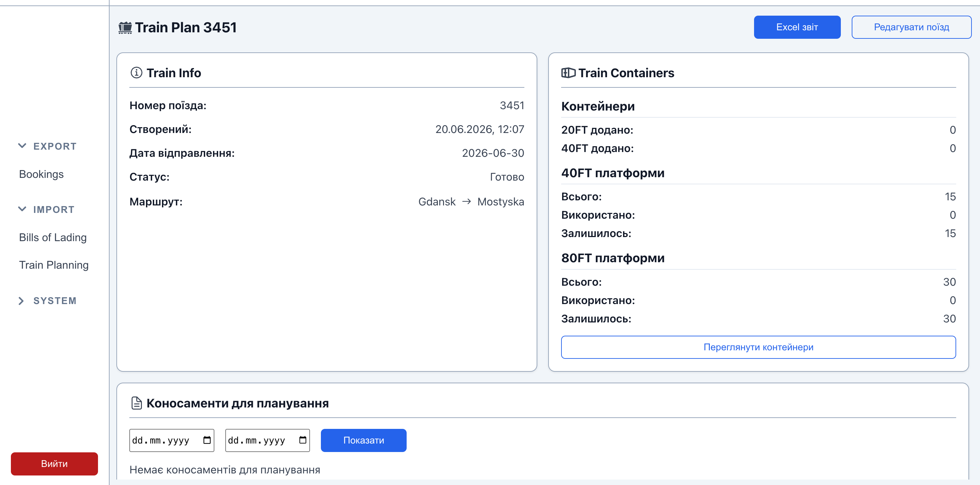Open calendar picker on first date field

click(x=207, y=440)
